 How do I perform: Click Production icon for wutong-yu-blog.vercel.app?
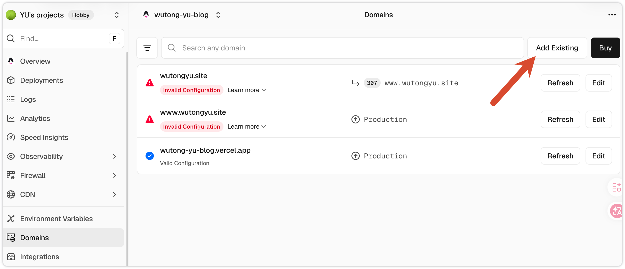356,156
